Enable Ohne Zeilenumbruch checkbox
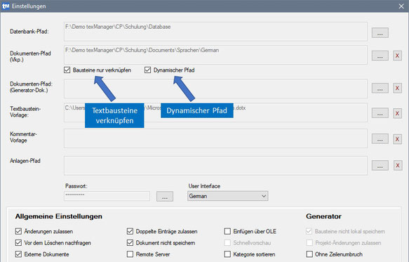Viewport: 409px width, 262px height. click(309, 254)
